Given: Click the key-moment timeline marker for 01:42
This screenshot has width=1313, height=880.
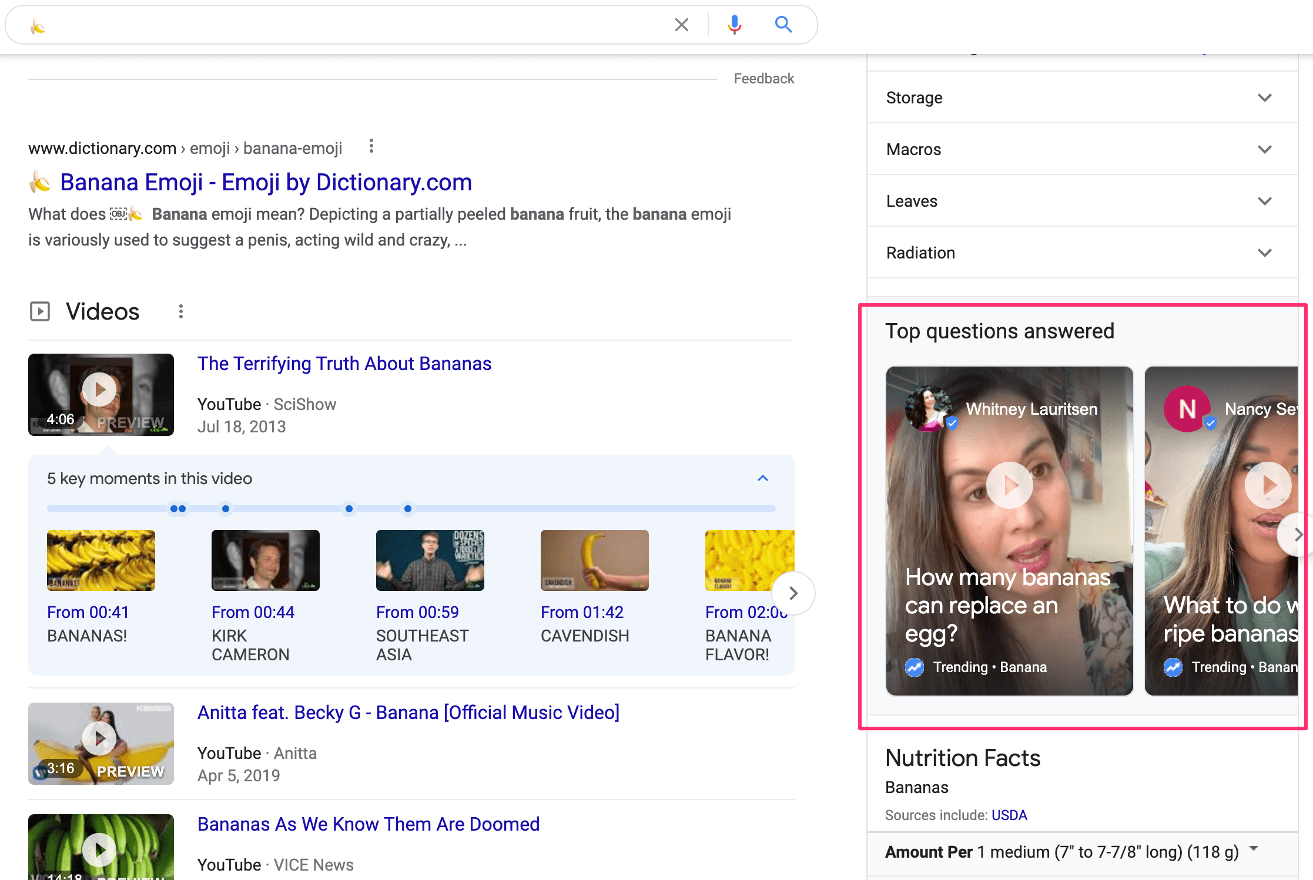Looking at the screenshot, I should [349, 509].
